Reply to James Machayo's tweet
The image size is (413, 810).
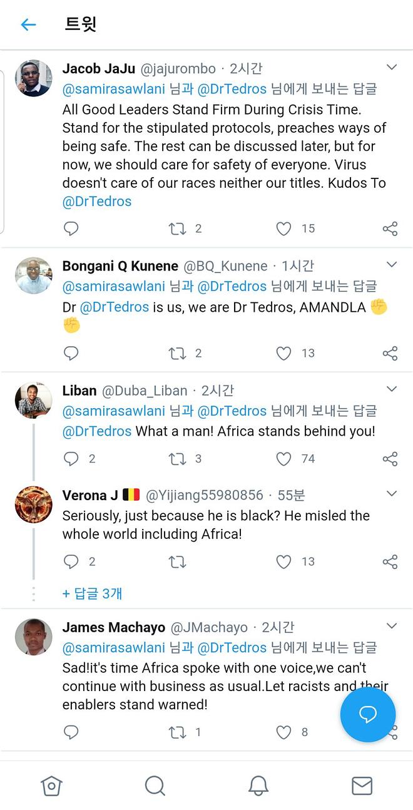[71, 732]
